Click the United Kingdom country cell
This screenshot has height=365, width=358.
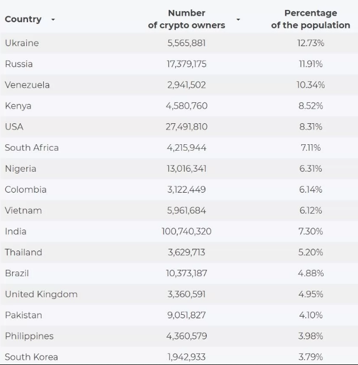click(41, 294)
